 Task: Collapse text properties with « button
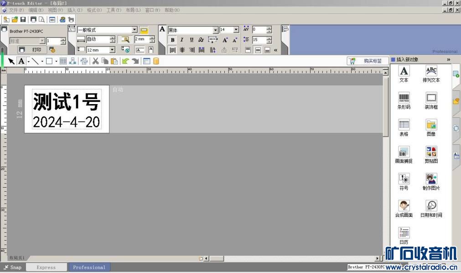click(276, 50)
